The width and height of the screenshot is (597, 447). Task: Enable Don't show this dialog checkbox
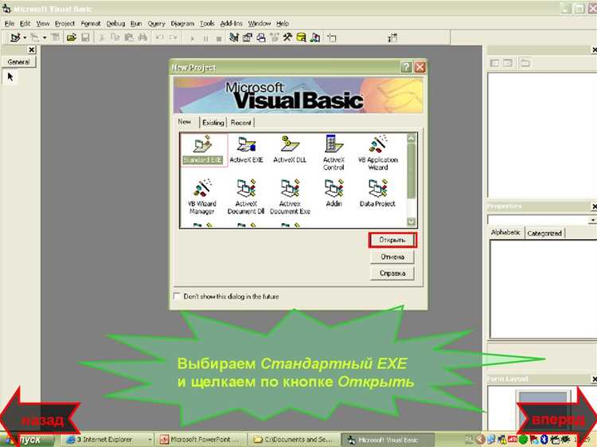178,296
